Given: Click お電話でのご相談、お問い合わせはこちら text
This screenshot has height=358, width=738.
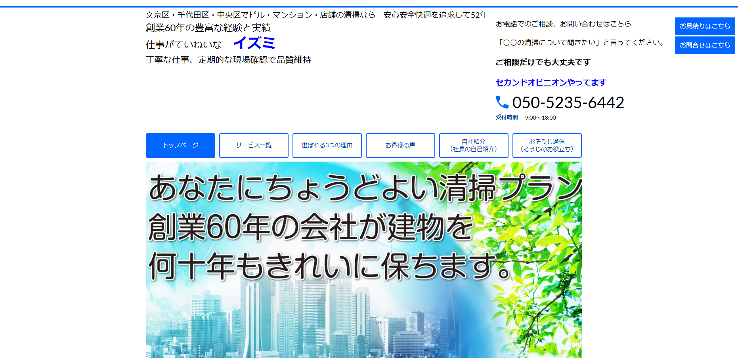Looking at the screenshot, I should pyautogui.click(x=563, y=24).
